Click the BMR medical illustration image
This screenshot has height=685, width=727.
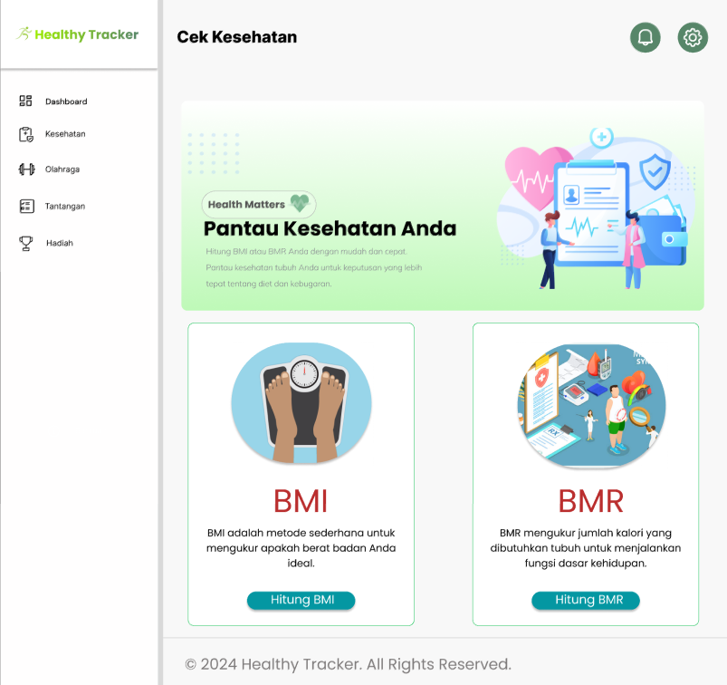click(591, 405)
